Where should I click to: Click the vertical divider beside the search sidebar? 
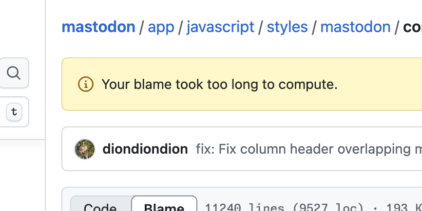pos(45,105)
